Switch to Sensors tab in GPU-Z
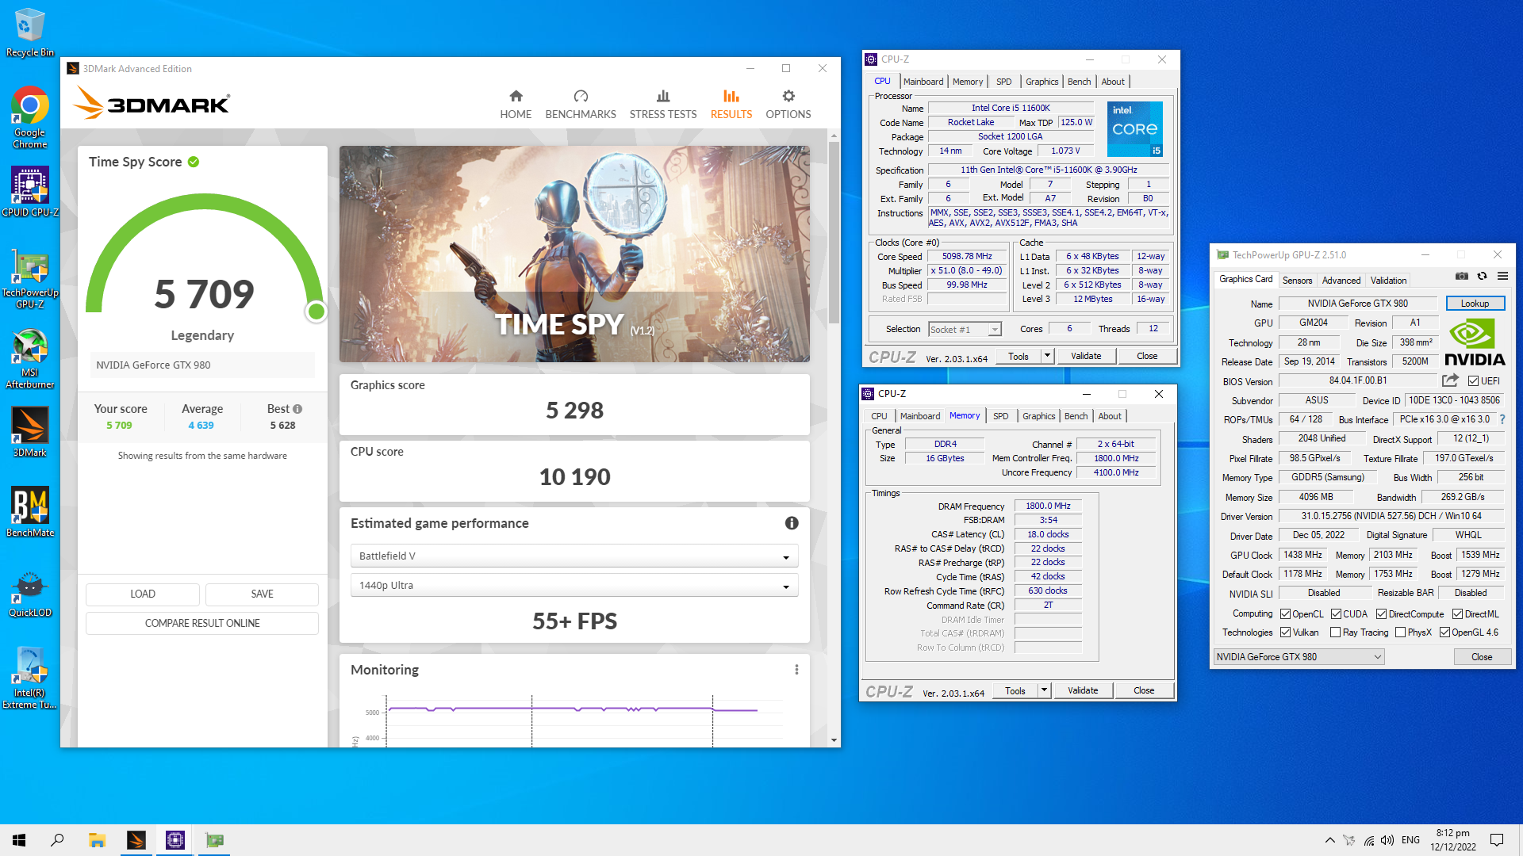The image size is (1523, 856). [x=1297, y=281]
